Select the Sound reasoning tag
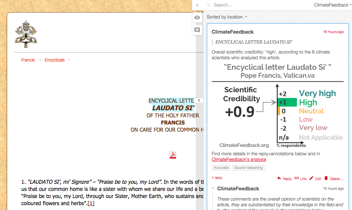Image resolution: width=352 pixels, height=210 pixels. pos(248,168)
